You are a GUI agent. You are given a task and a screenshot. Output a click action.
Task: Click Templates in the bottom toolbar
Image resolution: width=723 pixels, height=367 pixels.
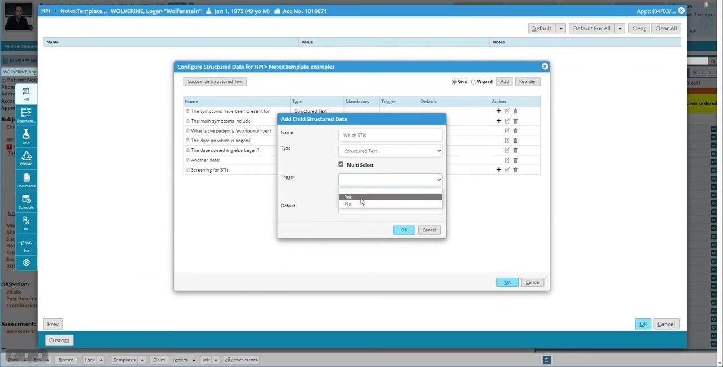click(124, 360)
